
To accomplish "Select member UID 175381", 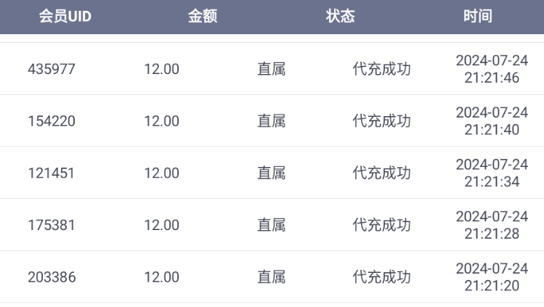I will (52, 225).
